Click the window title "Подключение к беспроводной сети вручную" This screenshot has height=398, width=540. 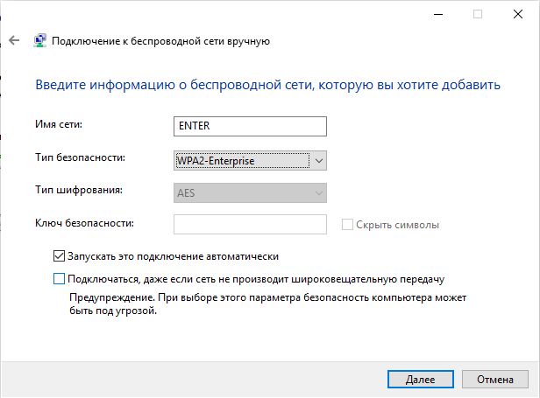[161, 40]
